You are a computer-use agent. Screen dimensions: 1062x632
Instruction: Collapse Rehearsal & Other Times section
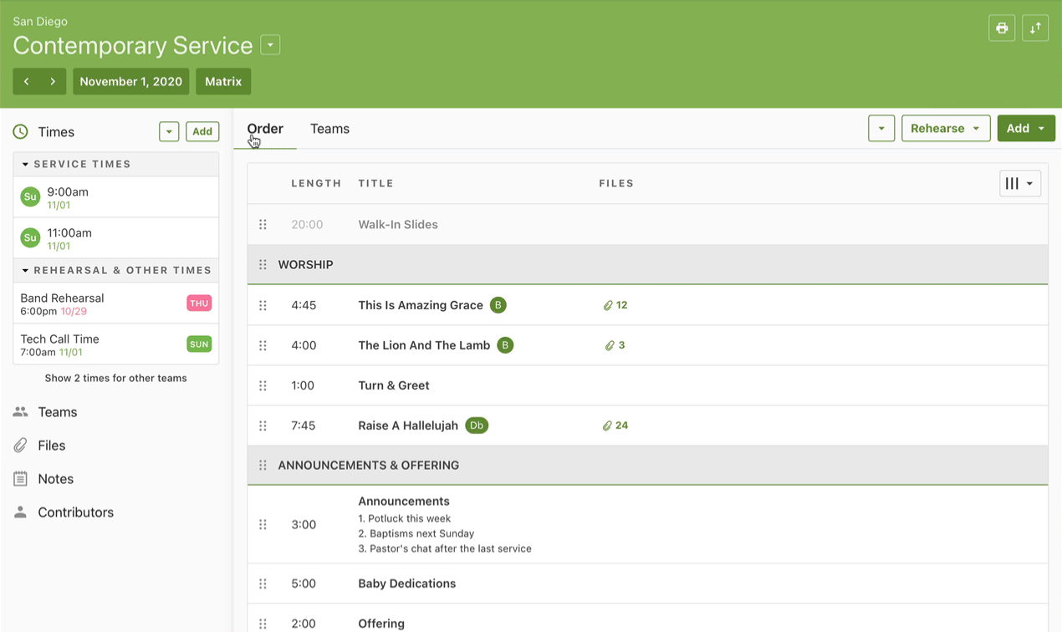26,271
